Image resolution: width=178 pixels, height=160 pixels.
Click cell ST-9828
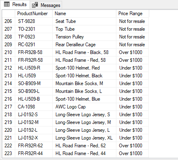point(34,21)
